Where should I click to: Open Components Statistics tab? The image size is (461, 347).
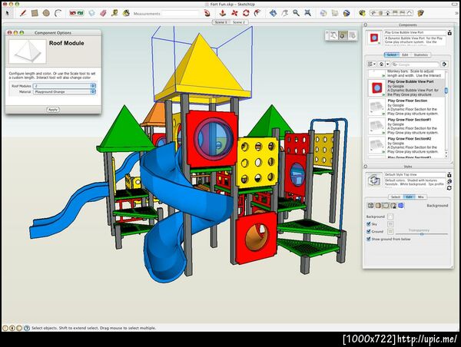click(421, 55)
